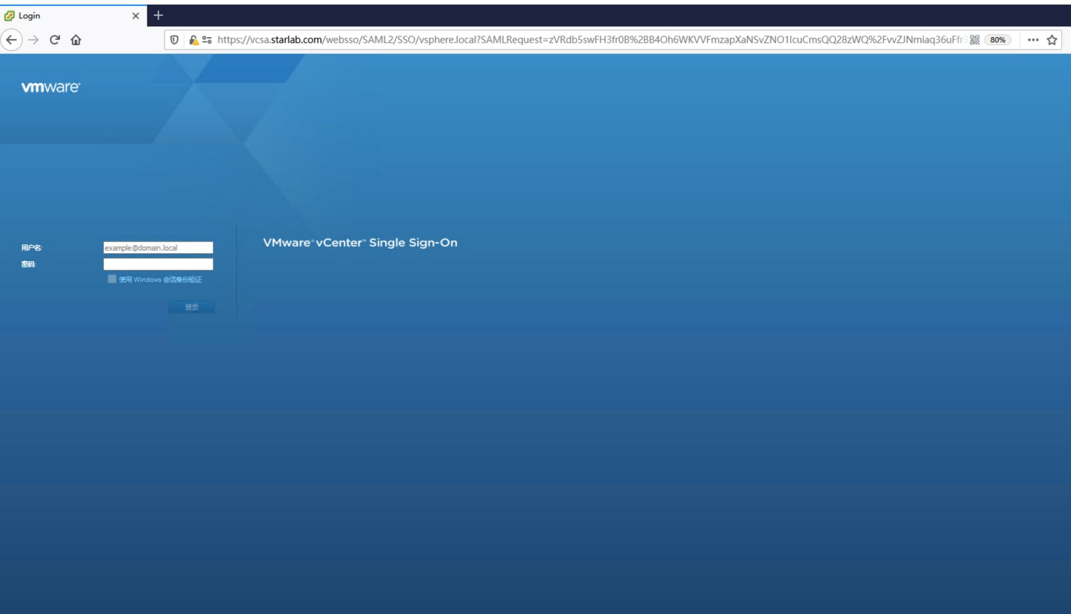This screenshot has width=1071, height=614.
Task: Click the 密码 label text
Action: [x=29, y=264]
